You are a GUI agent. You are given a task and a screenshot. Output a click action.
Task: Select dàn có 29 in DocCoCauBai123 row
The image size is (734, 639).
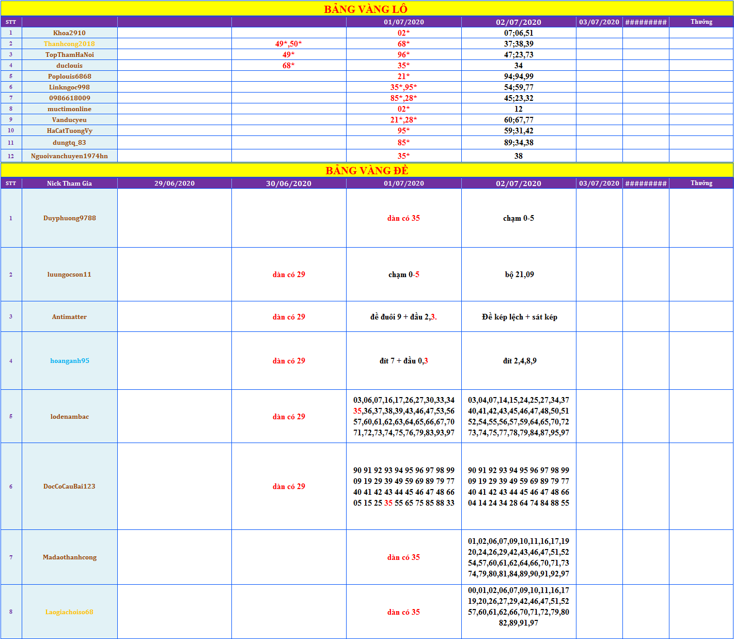(x=289, y=486)
